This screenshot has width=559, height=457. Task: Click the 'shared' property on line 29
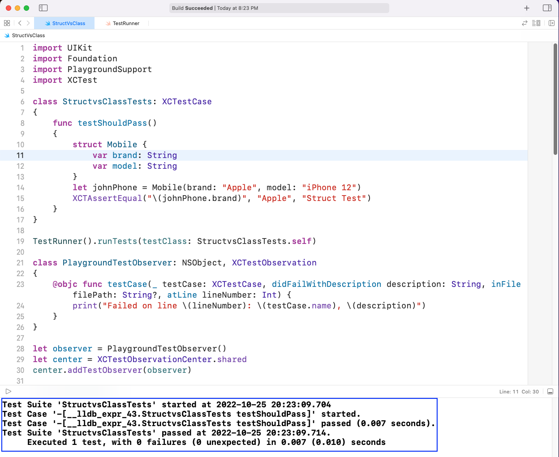(x=232, y=359)
